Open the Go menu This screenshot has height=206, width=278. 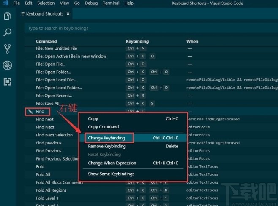point(77,3)
